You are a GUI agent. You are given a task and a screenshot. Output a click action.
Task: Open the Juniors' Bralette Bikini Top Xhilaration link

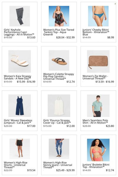pyautogui.click(x=96, y=166)
